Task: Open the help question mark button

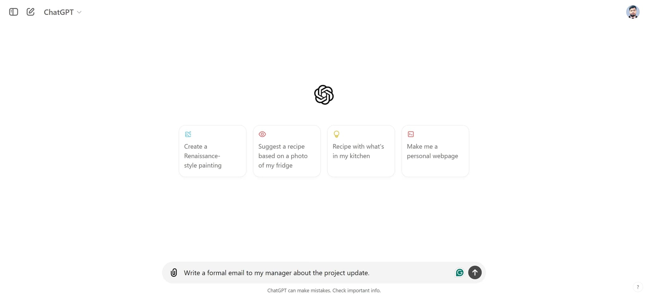Action: tap(638, 287)
